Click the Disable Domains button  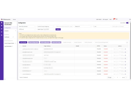(x=67, y=42)
